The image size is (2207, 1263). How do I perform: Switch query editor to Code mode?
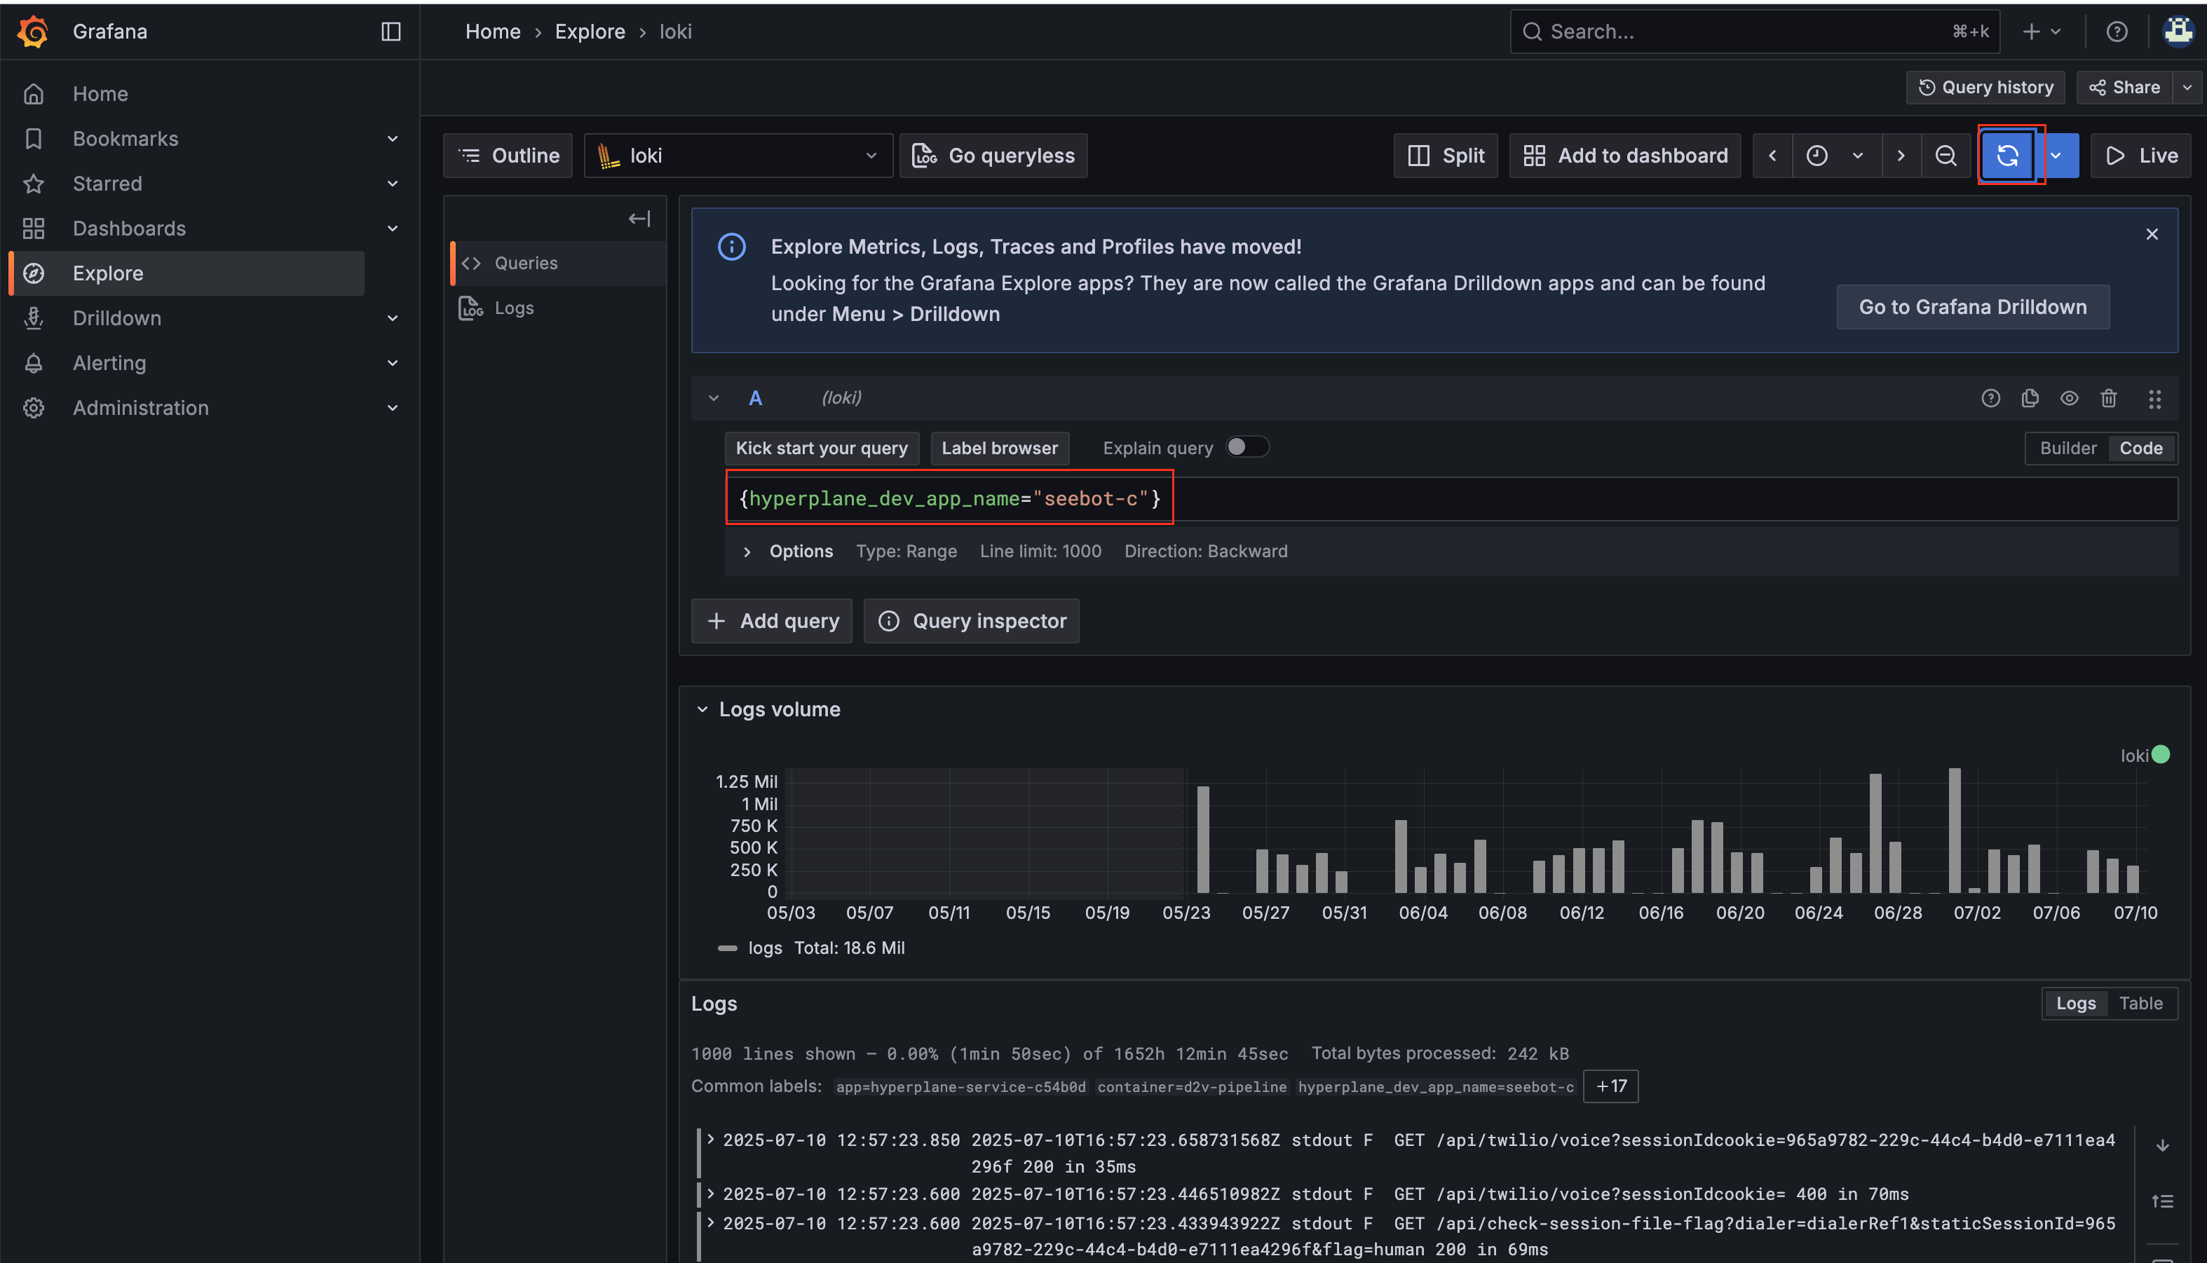coord(2141,448)
